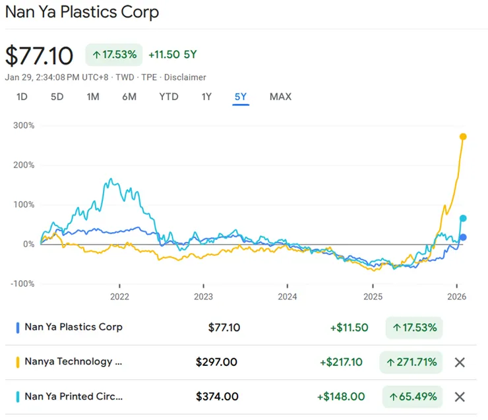The width and height of the screenshot is (488, 420).
Task: Remove Nanya Technology comparison with X
Action: point(460,362)
